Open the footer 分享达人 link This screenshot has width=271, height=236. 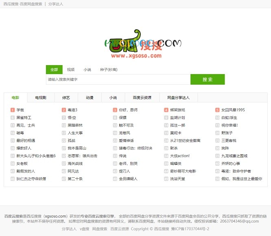tap(69, 229)
